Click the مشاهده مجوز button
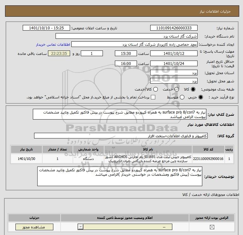 pyautogui.click(x=34, y=227)
